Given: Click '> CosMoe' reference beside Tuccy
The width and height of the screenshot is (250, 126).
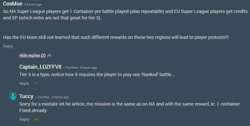Looking at the screenshot, I should pyautogui.click(x=43, y=97).
